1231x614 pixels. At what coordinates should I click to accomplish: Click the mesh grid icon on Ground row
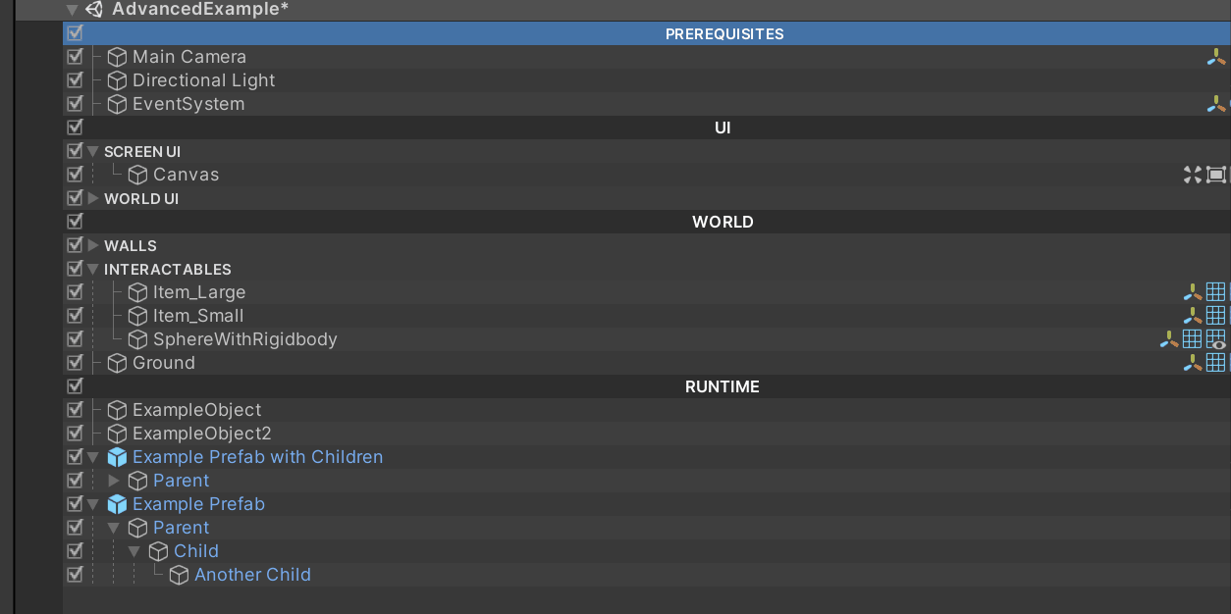(x=1215, y=363)
